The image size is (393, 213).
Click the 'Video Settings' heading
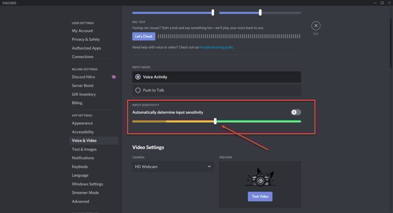coord(148,147)
